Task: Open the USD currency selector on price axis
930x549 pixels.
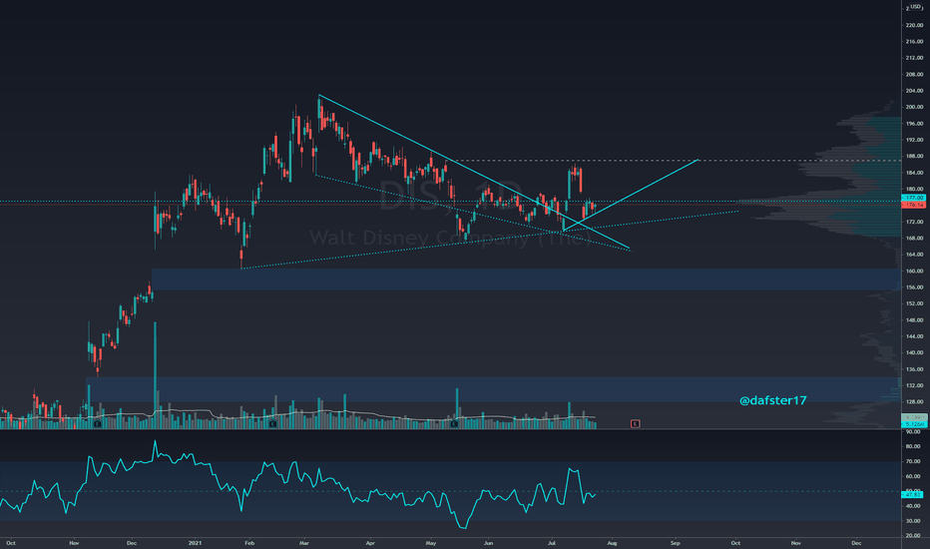Action: pos(916,7)
